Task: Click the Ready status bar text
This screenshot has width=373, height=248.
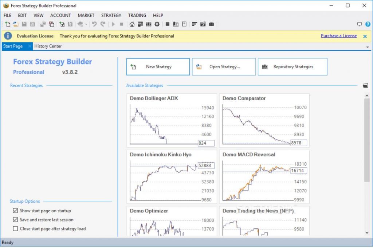Action: (8, 242)
